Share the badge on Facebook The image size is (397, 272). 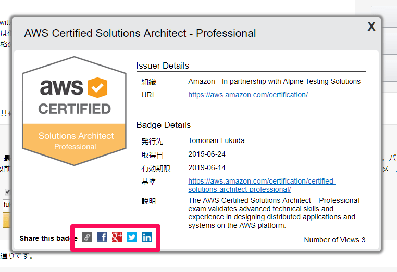(102, 237)
